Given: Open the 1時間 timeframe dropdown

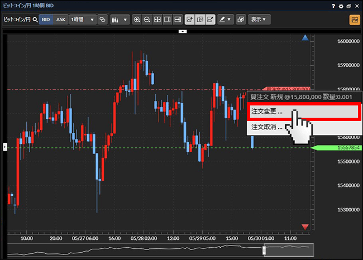Looking at the screenshot, I should click(83, 20).
